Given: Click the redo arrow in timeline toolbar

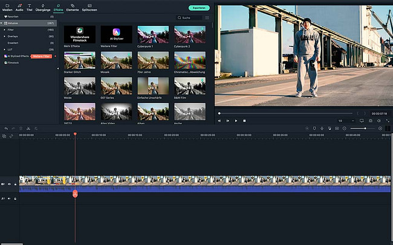Looking at the screenshot, I should click(13, 129).
